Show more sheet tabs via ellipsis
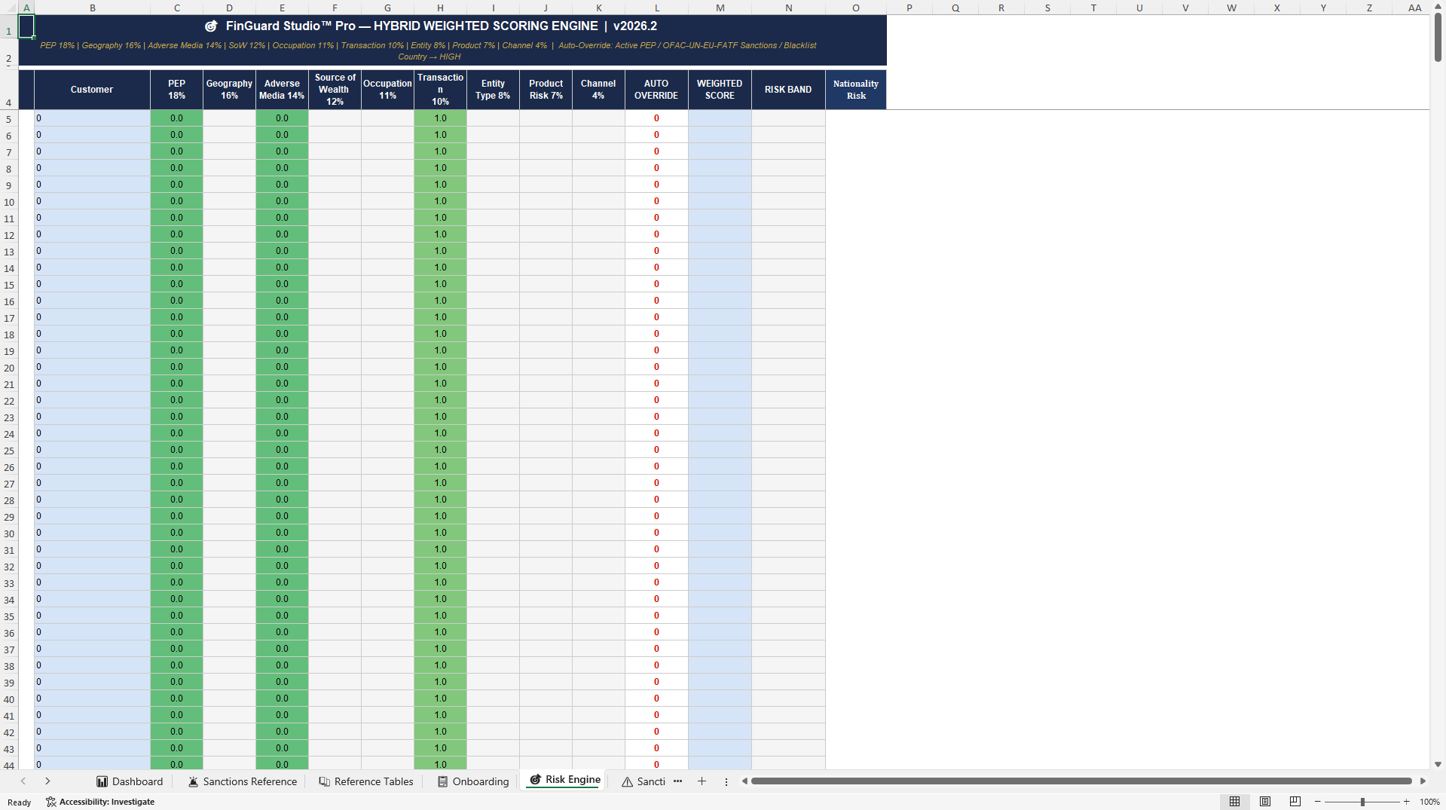This screenshot has height=810, width=1446. pos(677,781)
